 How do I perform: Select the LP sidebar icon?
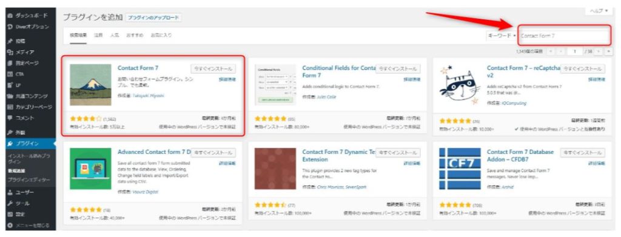click(10, 85)
